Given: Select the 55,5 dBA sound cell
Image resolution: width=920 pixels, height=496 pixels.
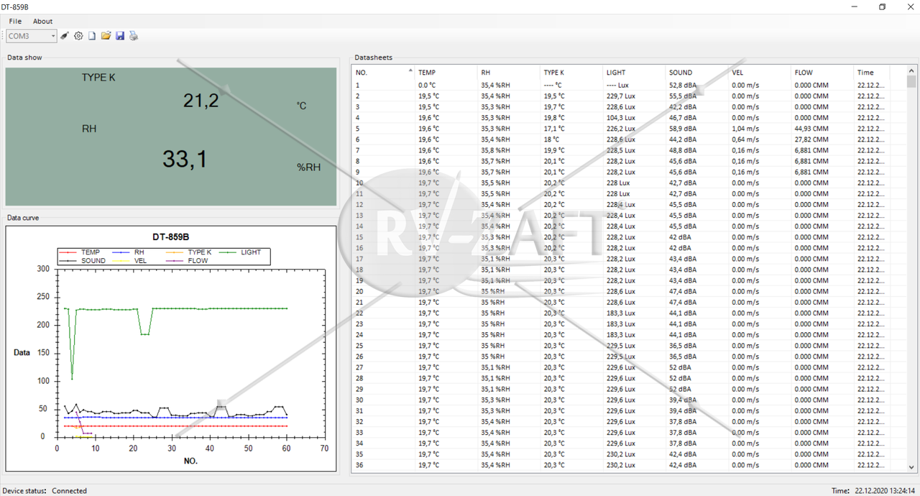Looking at the screenshot, I should [x=683, y=96].
